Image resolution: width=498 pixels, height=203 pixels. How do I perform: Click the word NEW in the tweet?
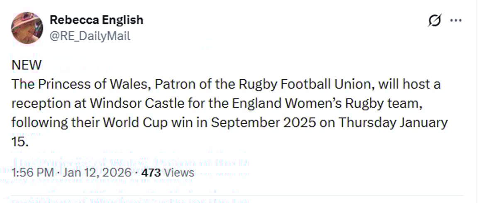[27, 65]
